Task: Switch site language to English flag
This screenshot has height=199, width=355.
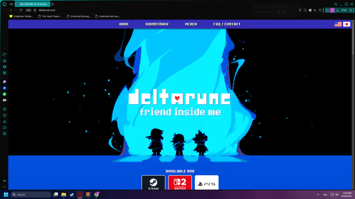Action: coord(338,24)
